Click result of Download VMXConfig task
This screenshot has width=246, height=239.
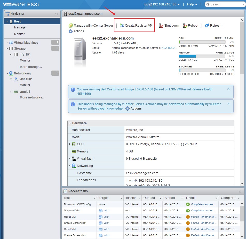pos(203,204)
